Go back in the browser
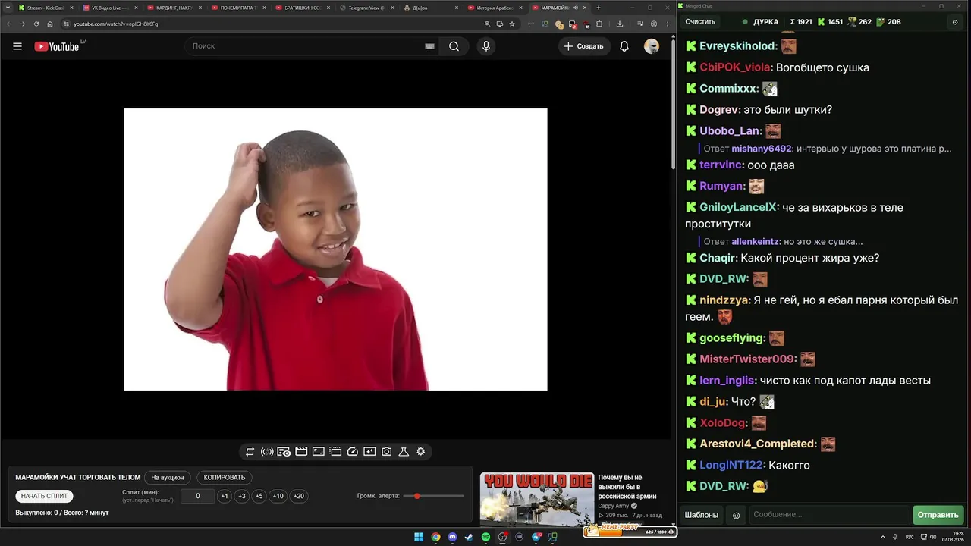The width and height of the screenshot is (971, 546). coord(9,24)
